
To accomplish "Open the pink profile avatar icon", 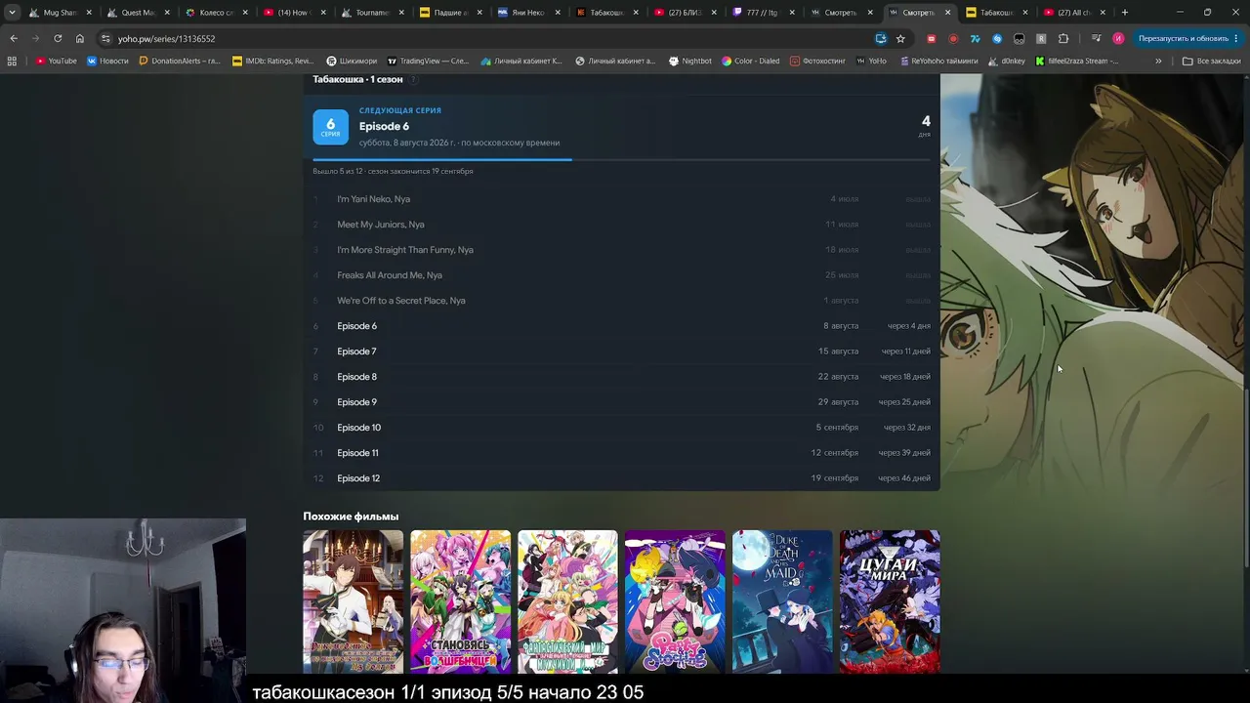I will 1118,38.
